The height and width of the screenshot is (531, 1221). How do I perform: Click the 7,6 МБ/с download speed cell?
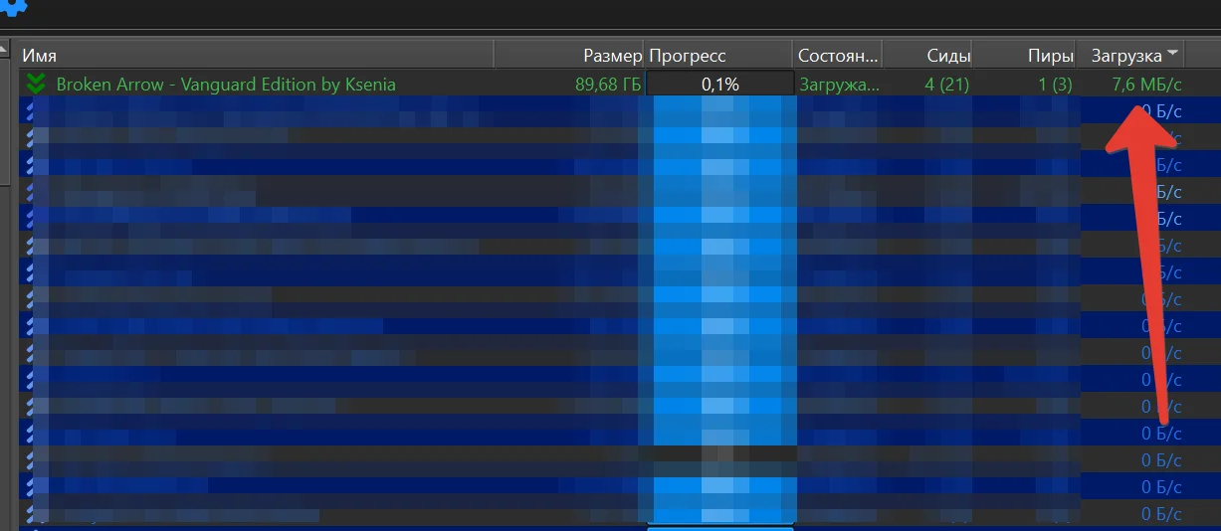coord(1146,85)
